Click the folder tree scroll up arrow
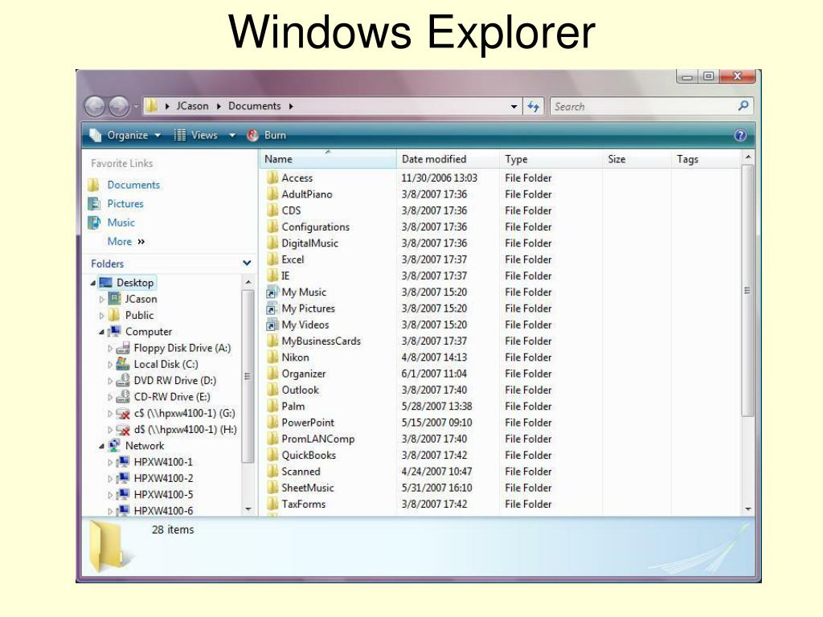Viewport: 823px width, 617px height. coord(248,282)
